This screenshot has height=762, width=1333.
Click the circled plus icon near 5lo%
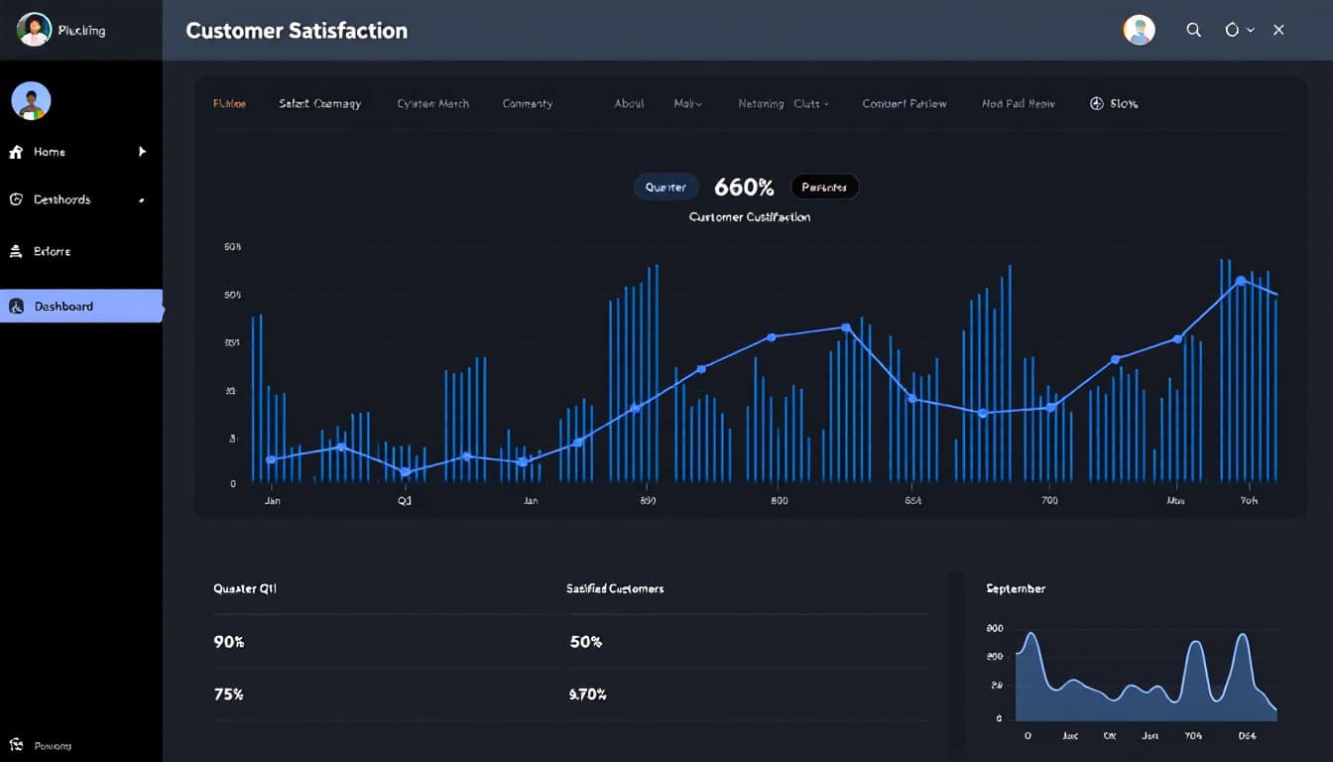point(1097,103)
